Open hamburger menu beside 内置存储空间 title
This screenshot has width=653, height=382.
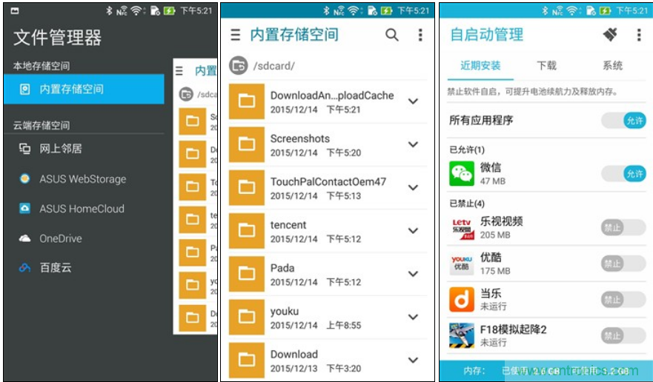(x=236, y=35)
